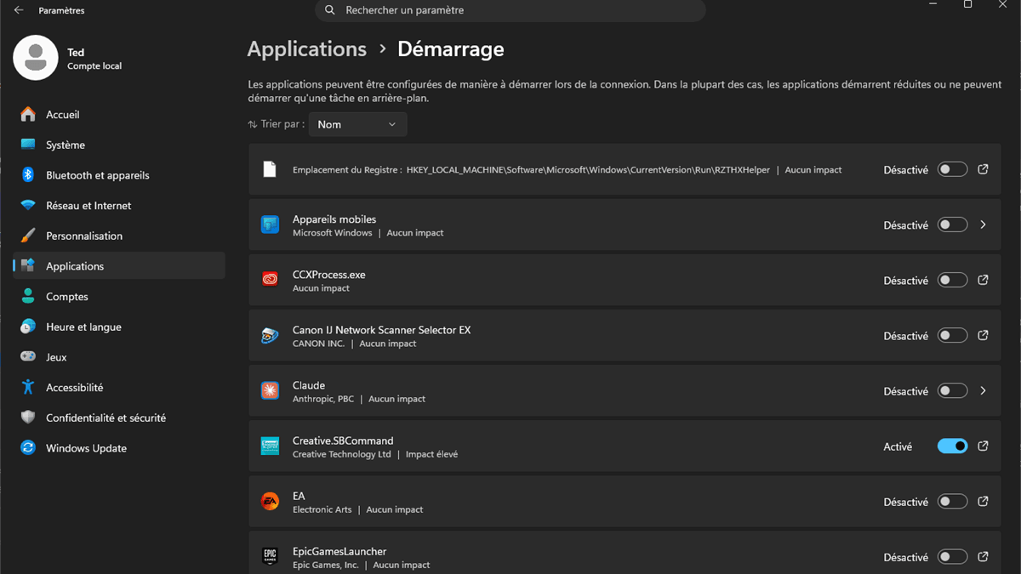Screen dimensions: 1021x574
Task: Click the EpicGamesLauncher icon
Action: click(270, 557)
